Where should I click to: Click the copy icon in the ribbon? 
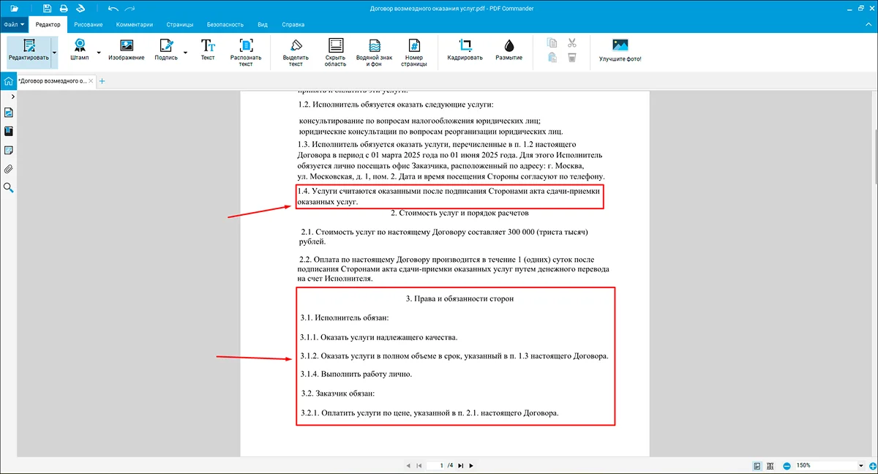click(x=552, y=42)
